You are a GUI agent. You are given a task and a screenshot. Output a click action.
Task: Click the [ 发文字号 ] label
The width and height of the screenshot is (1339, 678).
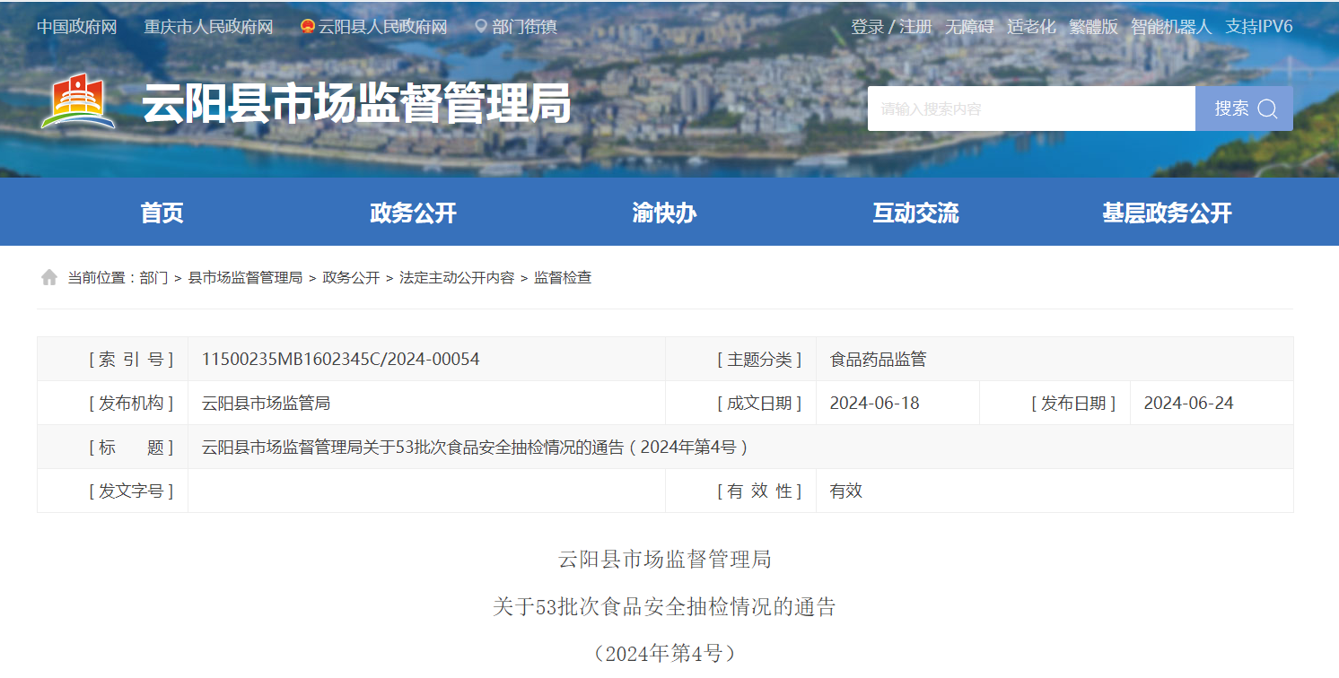pyautogui.click(x=131, y=491)
